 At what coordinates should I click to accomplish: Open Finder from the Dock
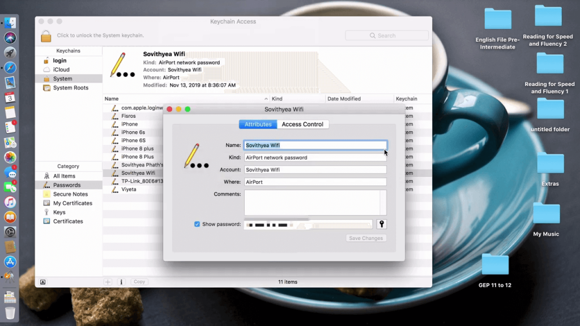click(x=10, y=23)
